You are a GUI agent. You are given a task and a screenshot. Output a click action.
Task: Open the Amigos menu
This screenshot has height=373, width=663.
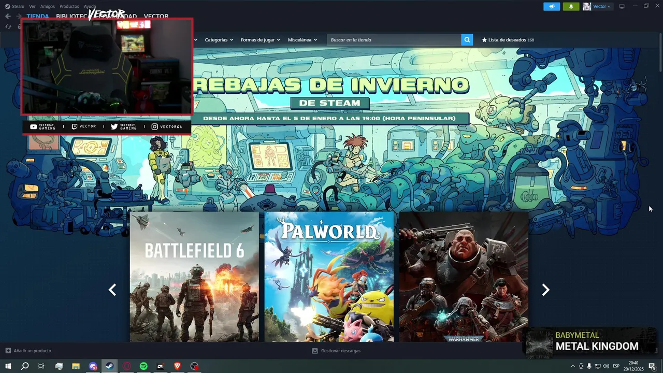[x=48, y=6]
